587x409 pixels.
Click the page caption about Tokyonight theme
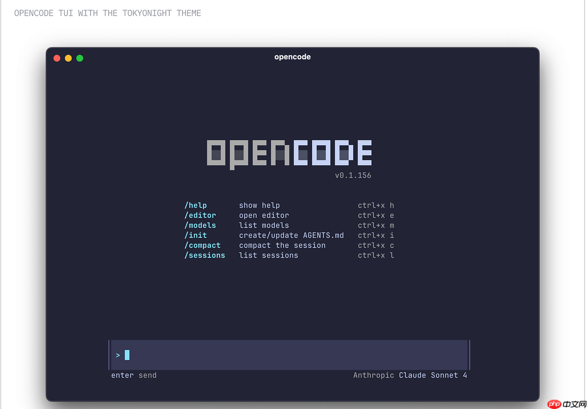(108, 13)
